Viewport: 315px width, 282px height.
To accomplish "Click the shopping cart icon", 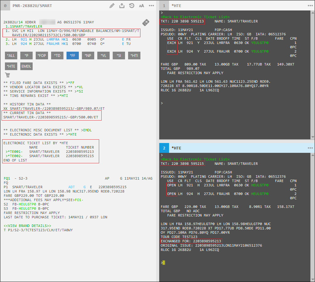I will 7,75.
